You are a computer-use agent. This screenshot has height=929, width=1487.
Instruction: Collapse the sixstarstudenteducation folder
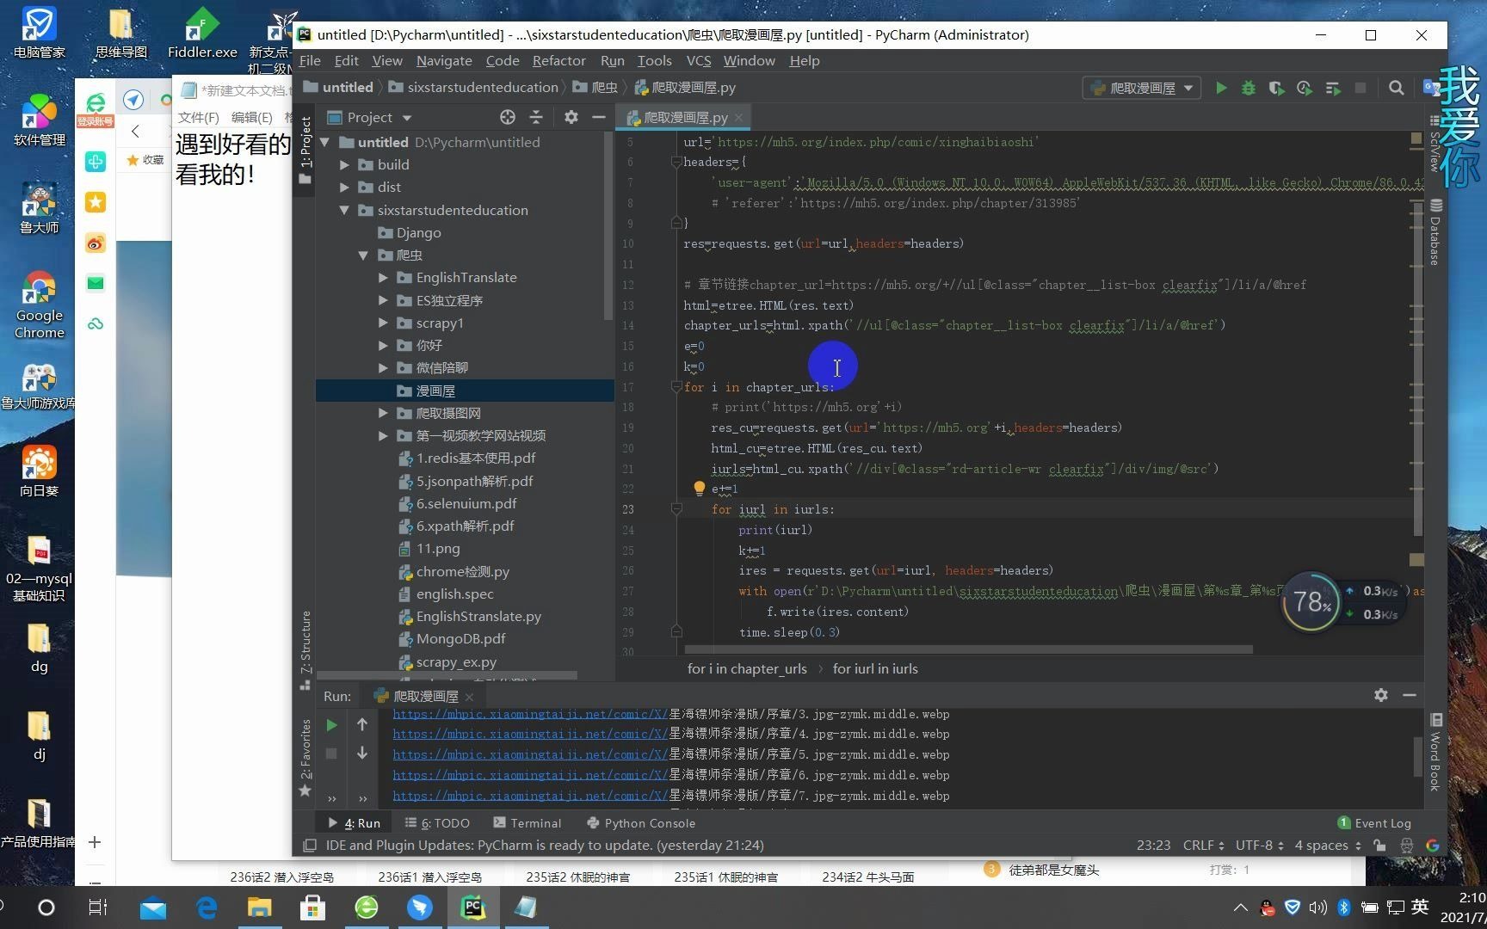344,210
